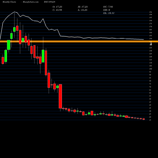
Task: Select the open value 'O: 17.25'
Action: 57,7
